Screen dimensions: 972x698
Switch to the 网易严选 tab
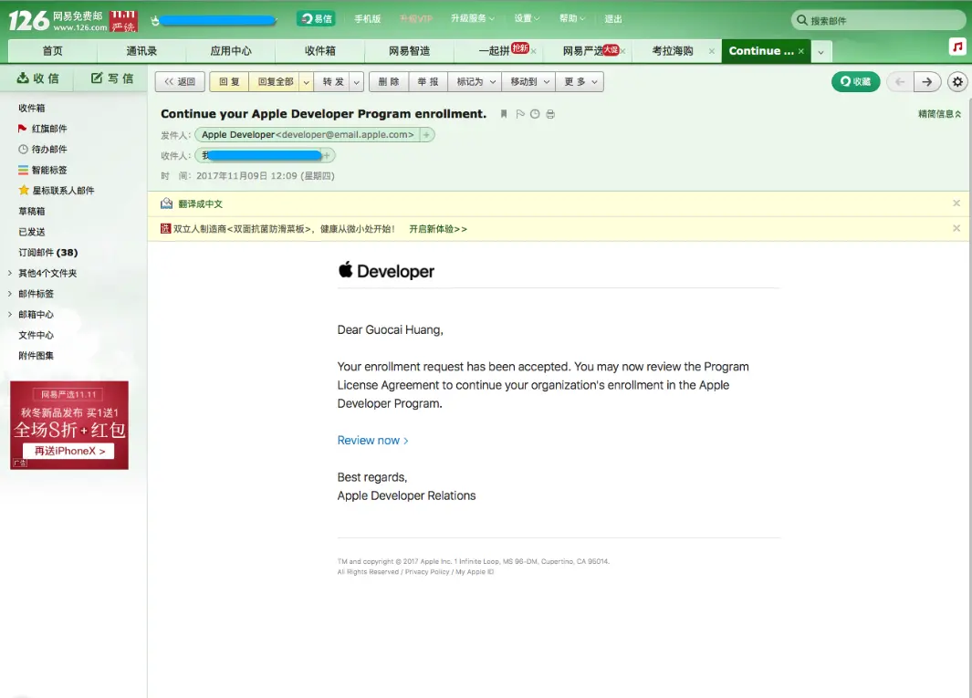click(x=582, y=51)
